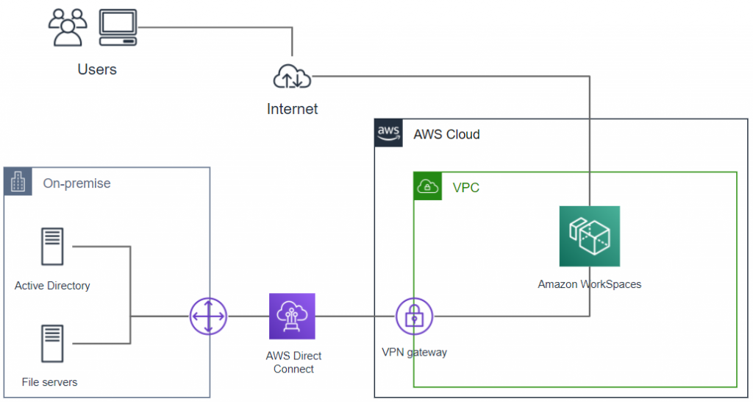Click the "Users" label

coord(97,69)
